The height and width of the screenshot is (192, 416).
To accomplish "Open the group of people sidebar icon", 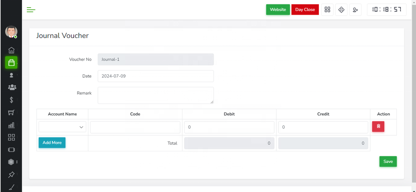I will [x=12, y=87].
